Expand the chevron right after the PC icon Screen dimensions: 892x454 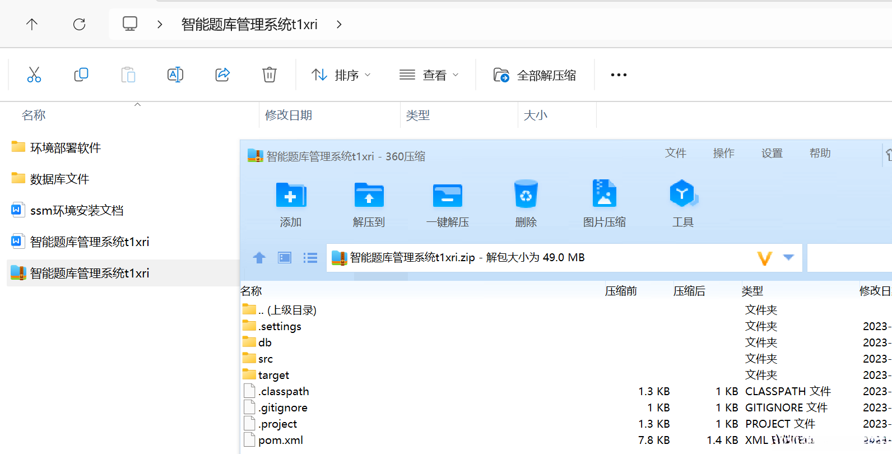(160, 24)
